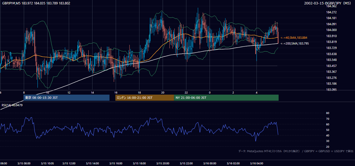
Task: Click the 183.548 price axis label
Action: [x=331, y=60]
